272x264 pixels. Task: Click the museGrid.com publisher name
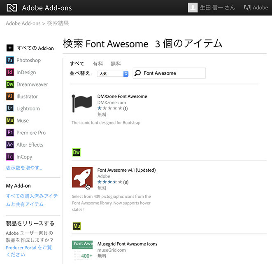click(x=112, y=250)
